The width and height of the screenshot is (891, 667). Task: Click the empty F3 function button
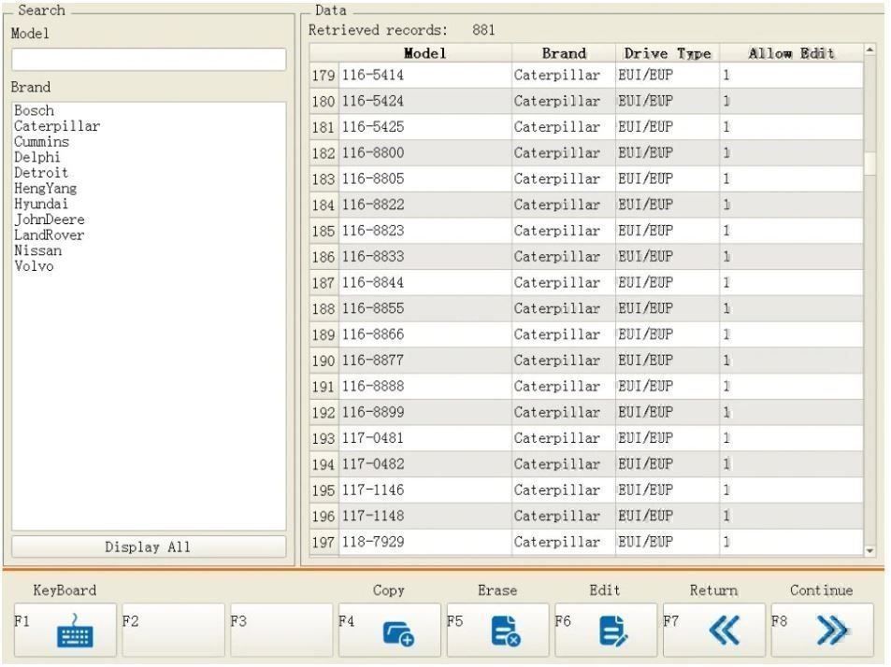281,630
